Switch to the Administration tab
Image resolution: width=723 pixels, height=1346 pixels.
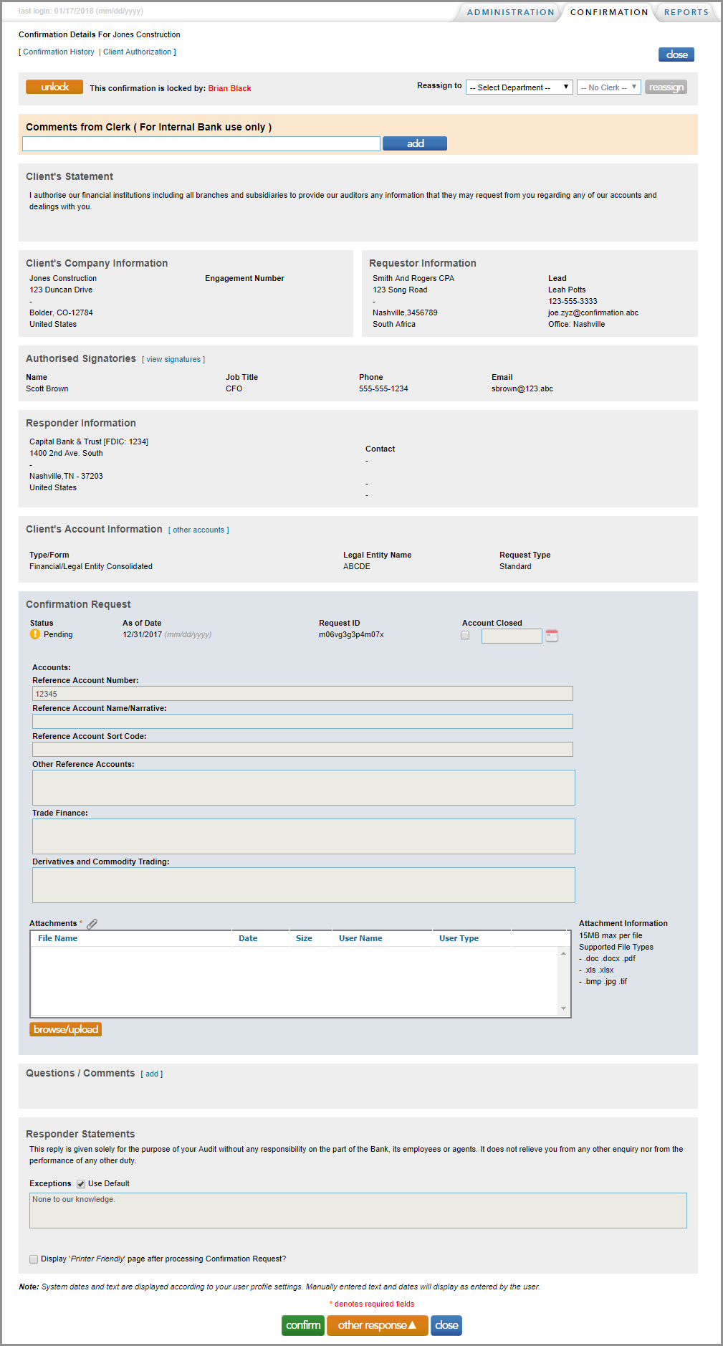[x=511, y=12]
